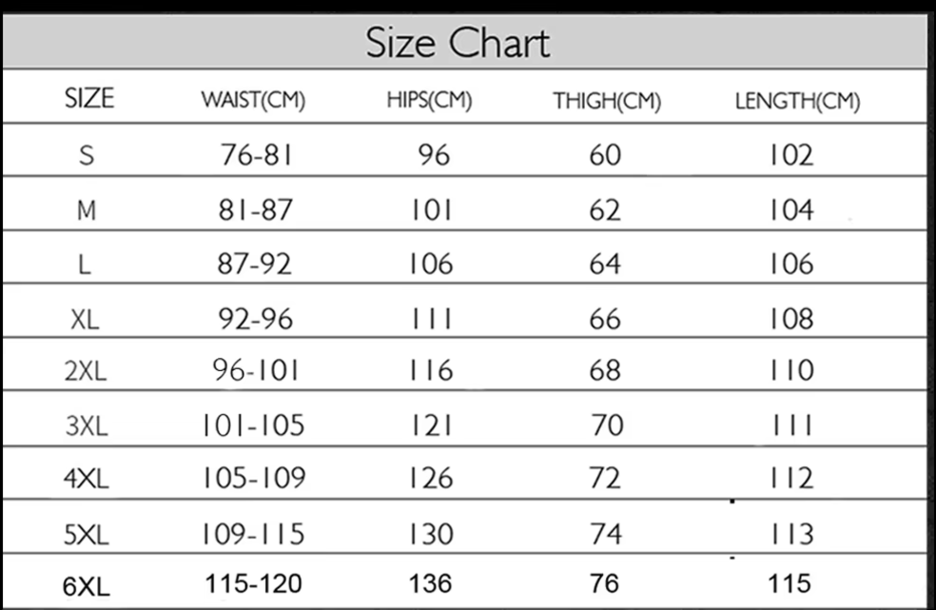Select the 3XL size row label
The height and width of the screenshot is (610, 936).
tap(87, 426)
